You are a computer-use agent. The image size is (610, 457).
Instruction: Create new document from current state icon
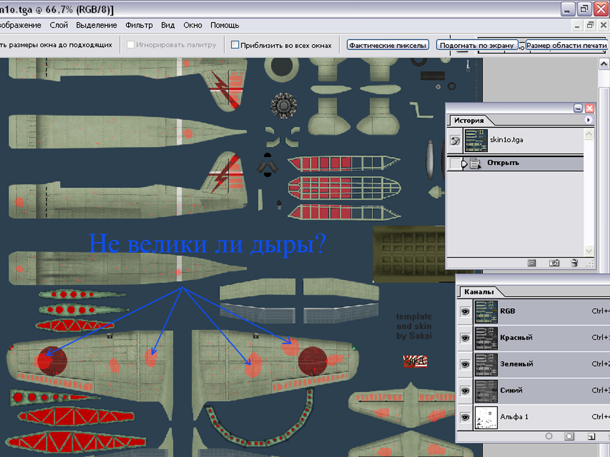(532, 262)
